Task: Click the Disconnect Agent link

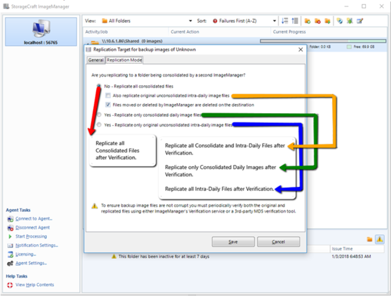Action: (33, 227)
